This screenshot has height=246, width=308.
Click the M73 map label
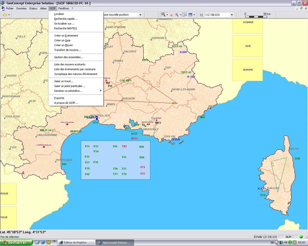tap(158, 123)
